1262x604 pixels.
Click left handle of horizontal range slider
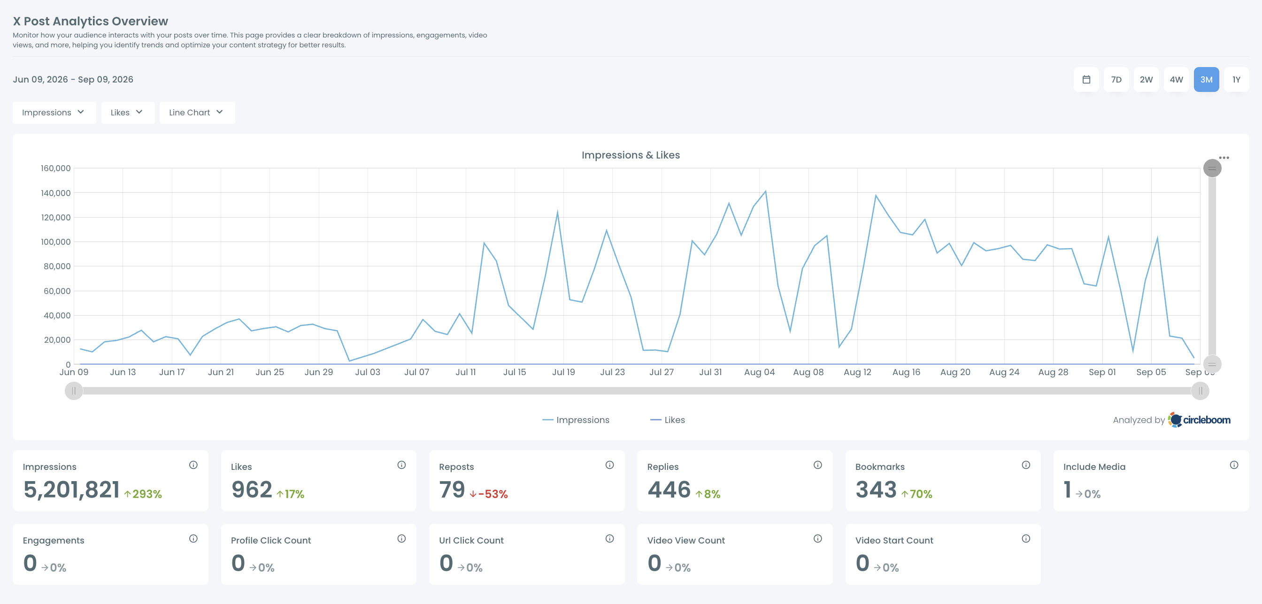(74, 391)
